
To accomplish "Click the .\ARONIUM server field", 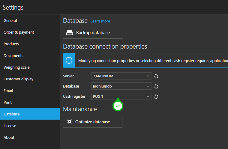I will pyautogui.click(x=121, y=76).
